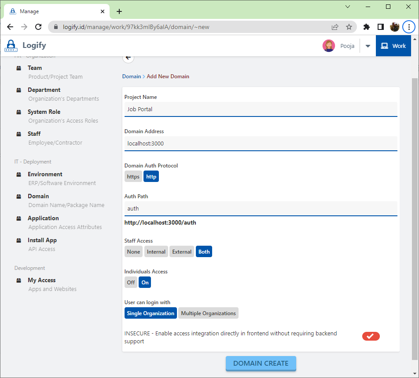
Task: Expand the dropdown arrow next to Pooja
Action: [368, 46]
